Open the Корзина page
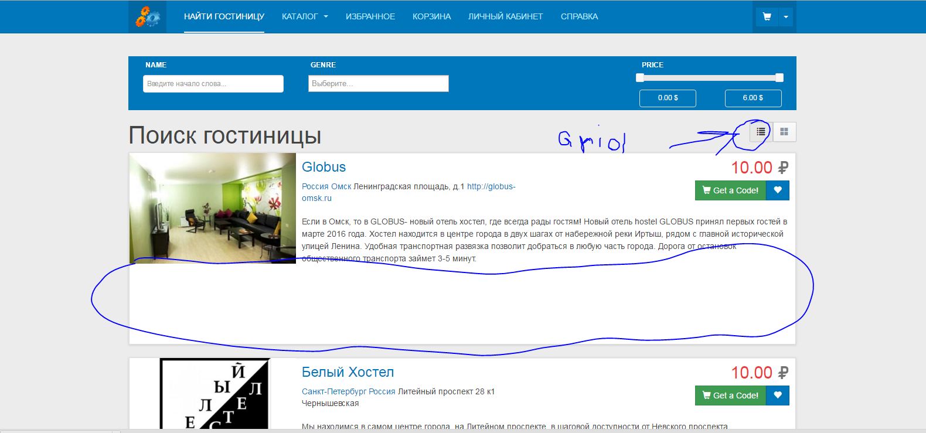The width and height of the screenshot is (926, 433). (432, 16)
